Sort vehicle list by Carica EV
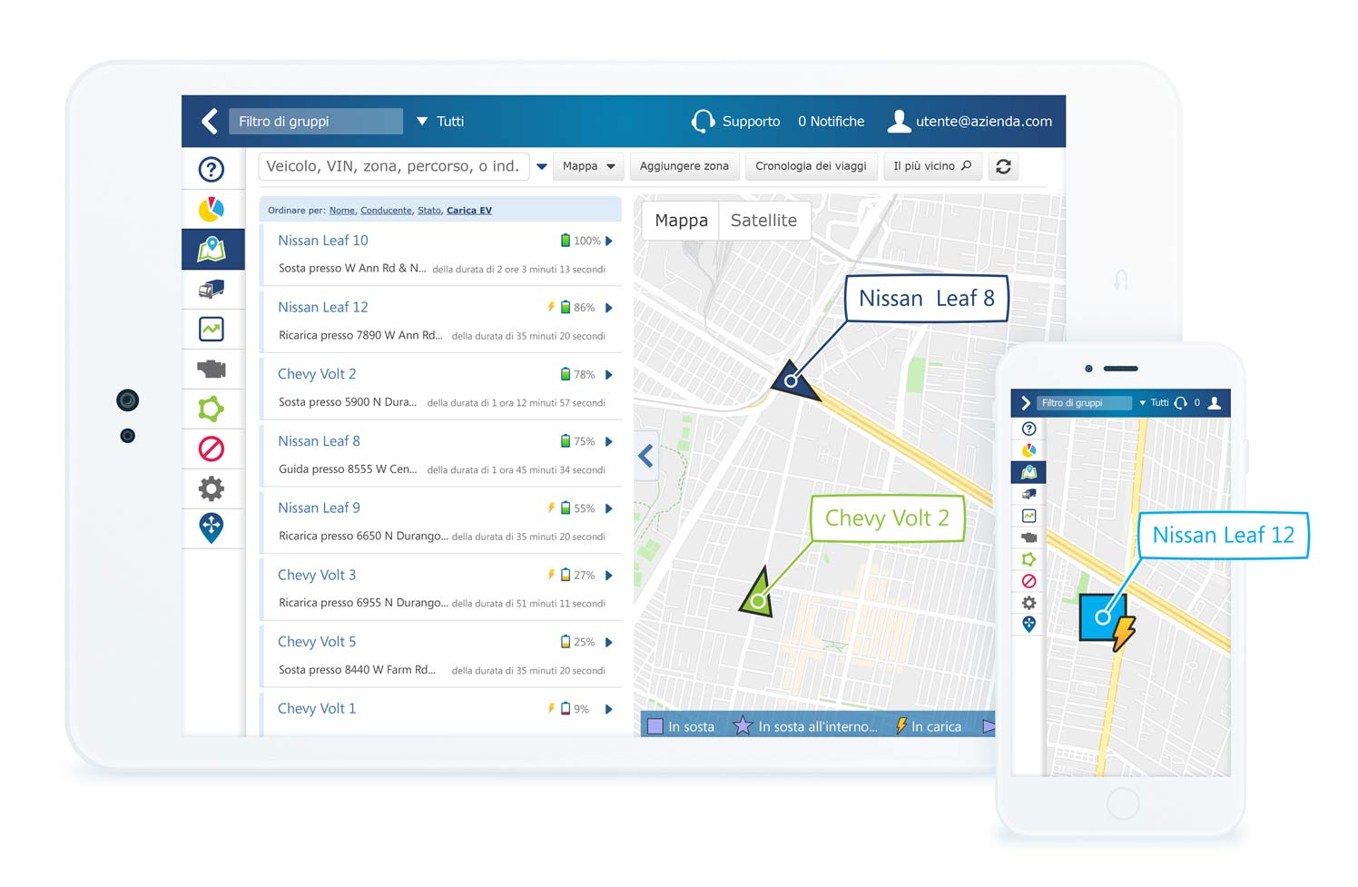 [x=469, y=210]
